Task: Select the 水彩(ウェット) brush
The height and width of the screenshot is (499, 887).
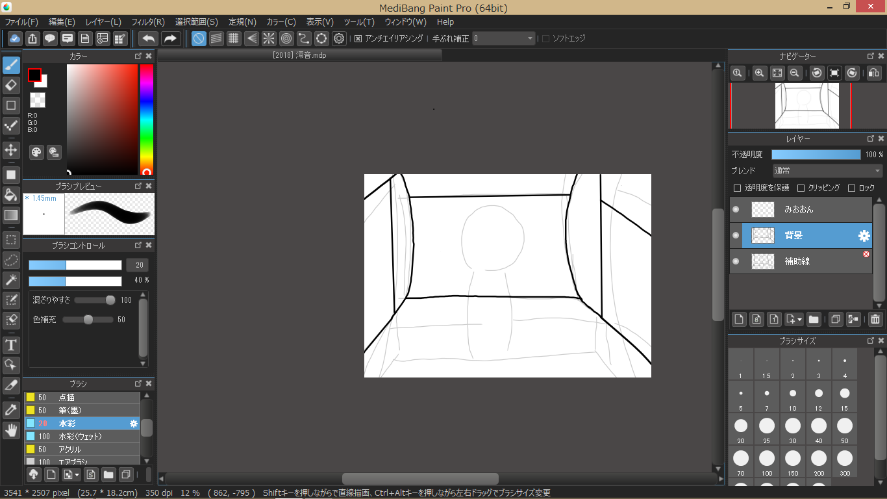Action: click(81, 437)
